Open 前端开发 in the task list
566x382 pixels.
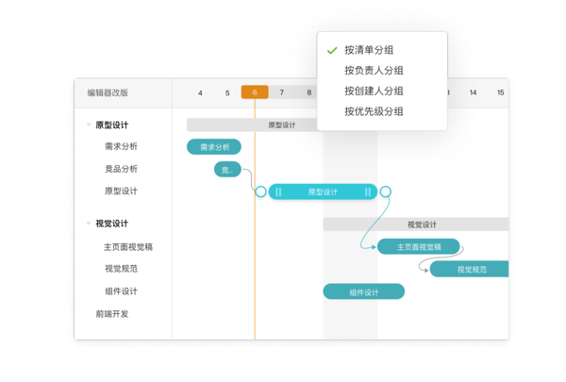coord(111,314)
